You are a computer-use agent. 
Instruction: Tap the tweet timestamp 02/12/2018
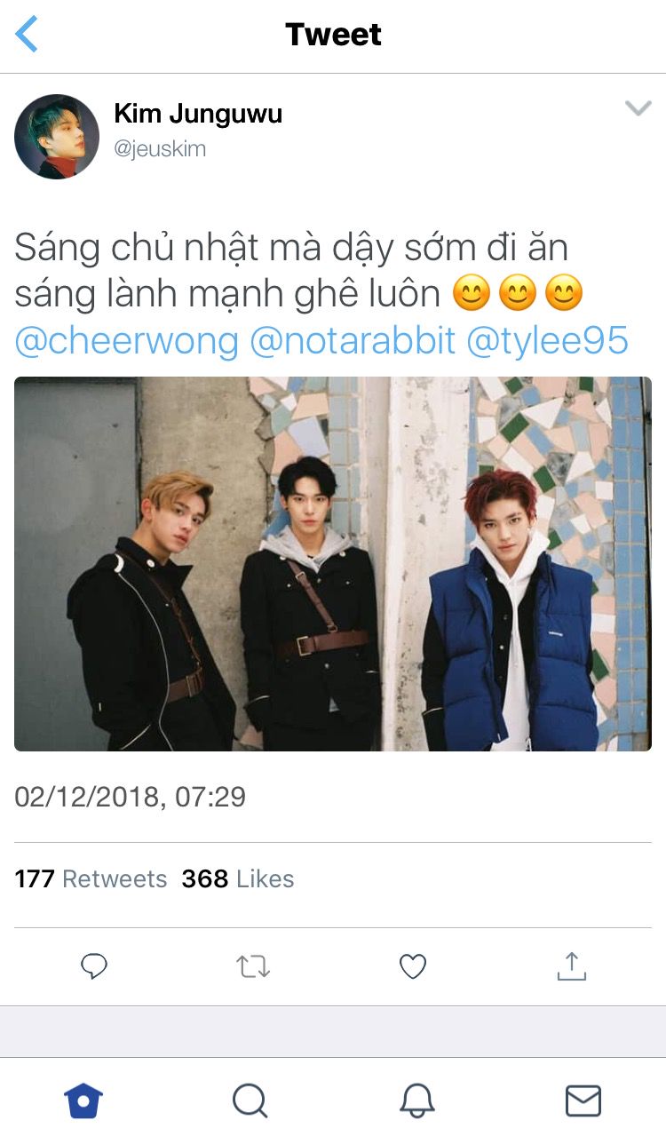(131, 796)
